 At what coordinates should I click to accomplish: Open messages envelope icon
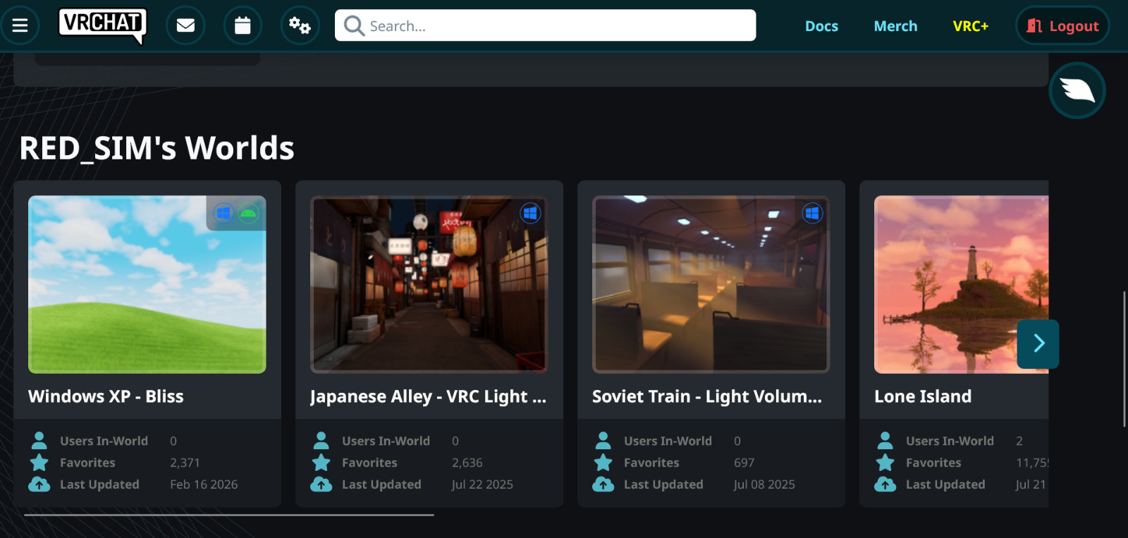click(185, 25)
